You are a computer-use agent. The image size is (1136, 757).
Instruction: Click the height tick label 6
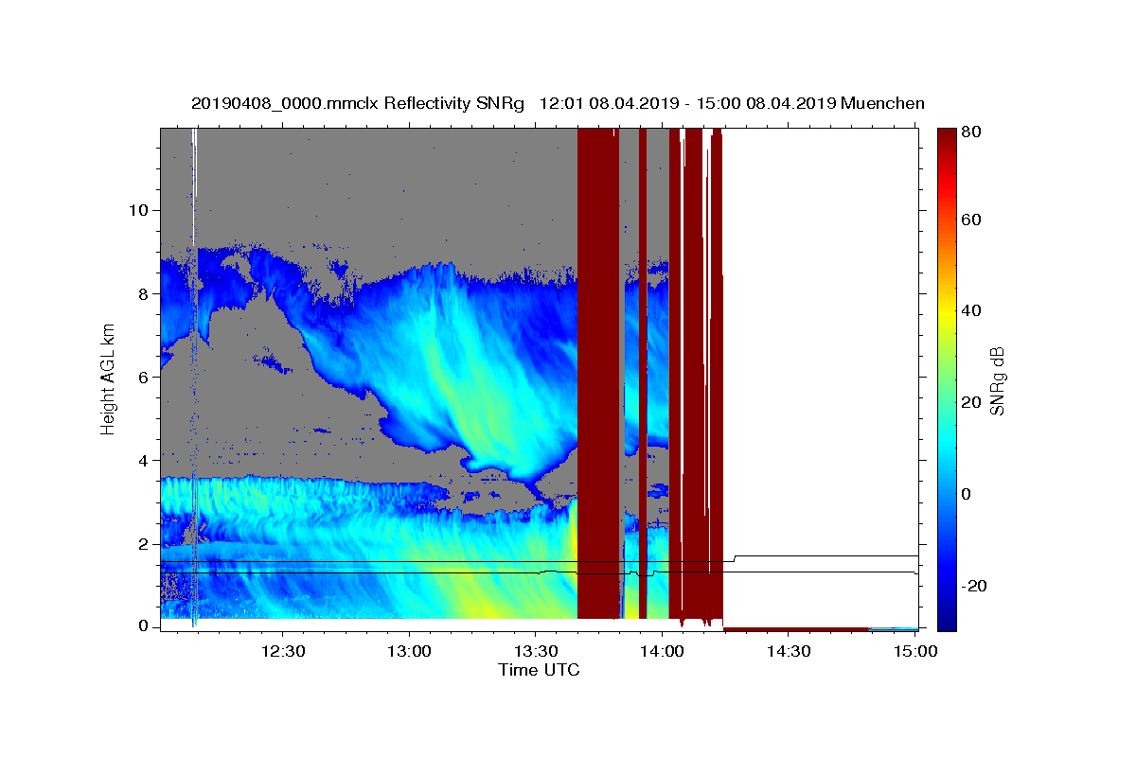[143, 377]
